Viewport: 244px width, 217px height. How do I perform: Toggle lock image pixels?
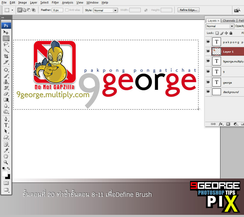222,33
